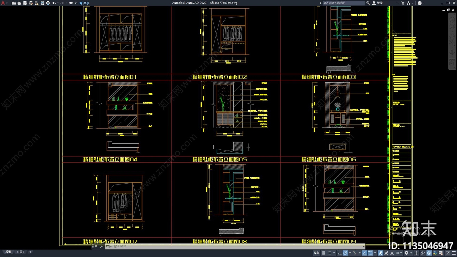Screen dimensions: 457x257
Task: Click the New drawing icon
Action: click(x=13, y=3)
